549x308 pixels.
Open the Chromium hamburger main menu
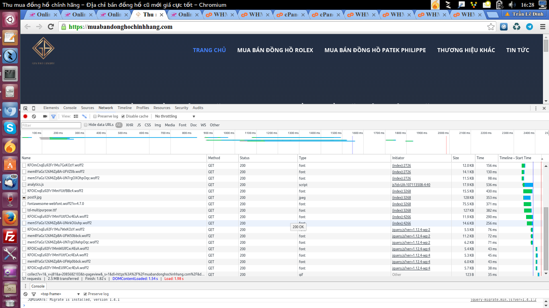542,27
